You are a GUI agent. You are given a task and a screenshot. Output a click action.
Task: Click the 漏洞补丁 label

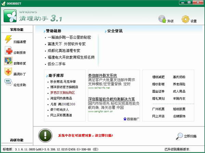(20, 74)
